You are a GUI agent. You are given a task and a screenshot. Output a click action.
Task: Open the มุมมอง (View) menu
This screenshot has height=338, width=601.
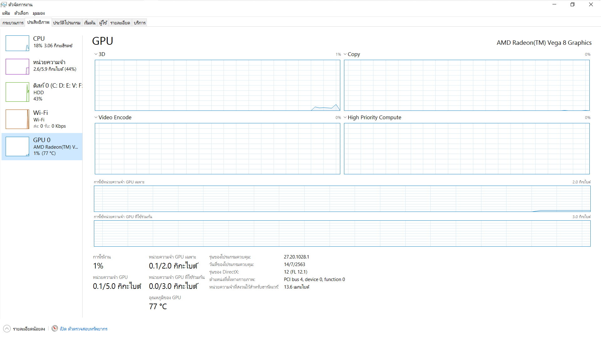click(39, 13)
